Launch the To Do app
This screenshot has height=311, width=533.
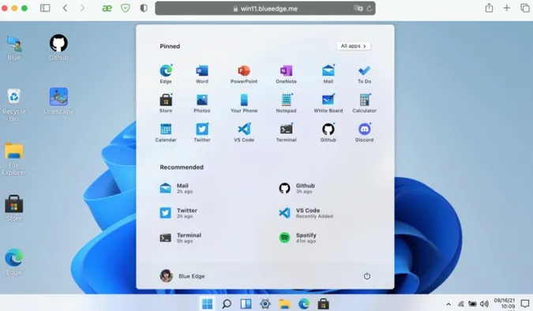click(364, 73)
